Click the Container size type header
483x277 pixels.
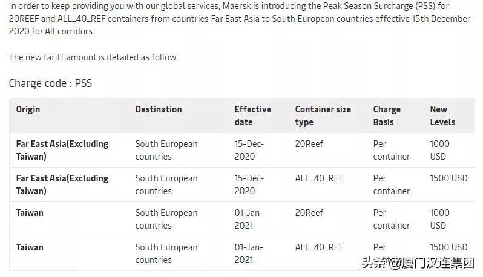click(323, 116)
